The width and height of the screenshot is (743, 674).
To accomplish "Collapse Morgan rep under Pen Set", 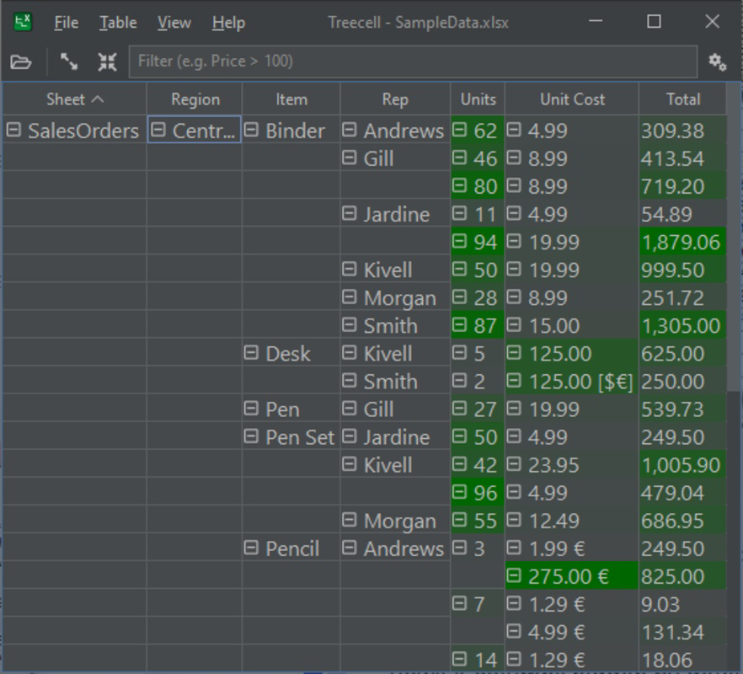I will 350,520.
